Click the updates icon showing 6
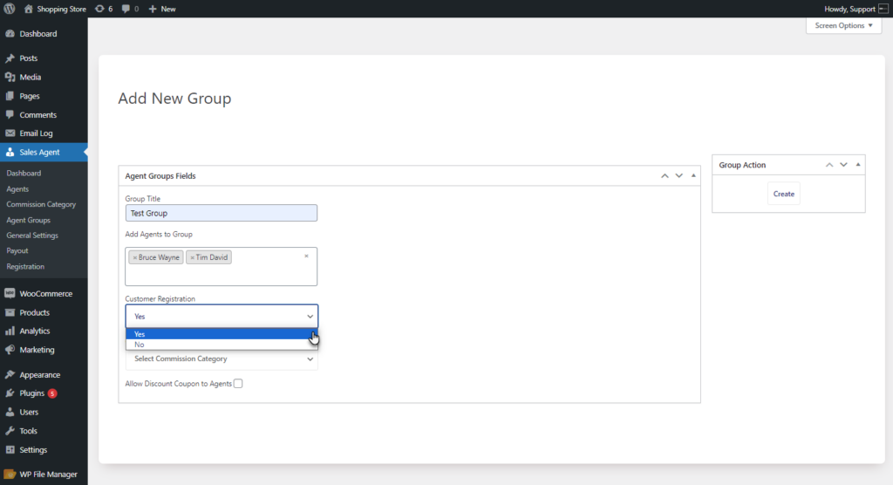Screen dimensions: 893x485 (99, 9)
